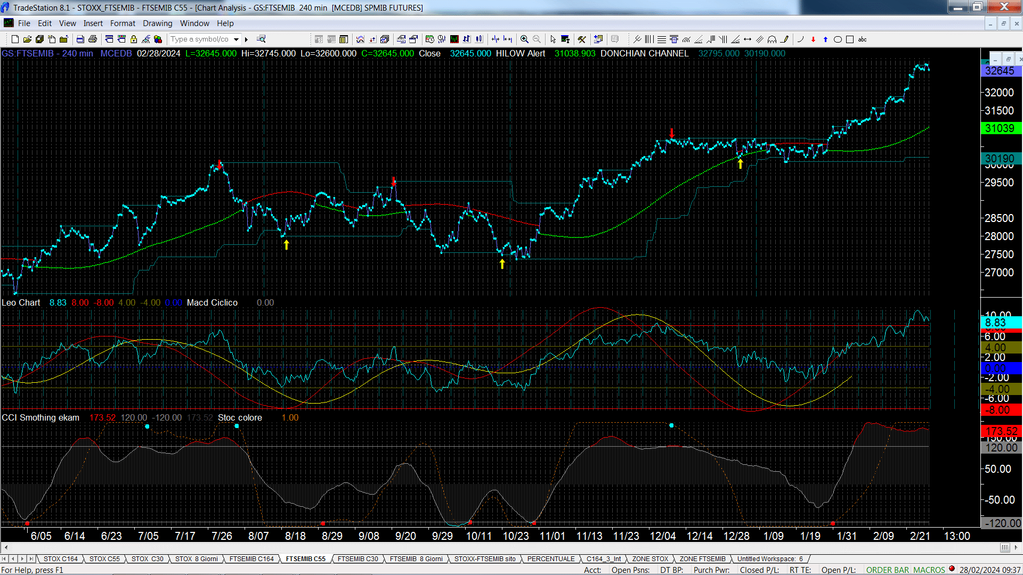Screen dimensions: 1023x575
Task: Select the ellipse drawing tool
Action: [838, 39]
